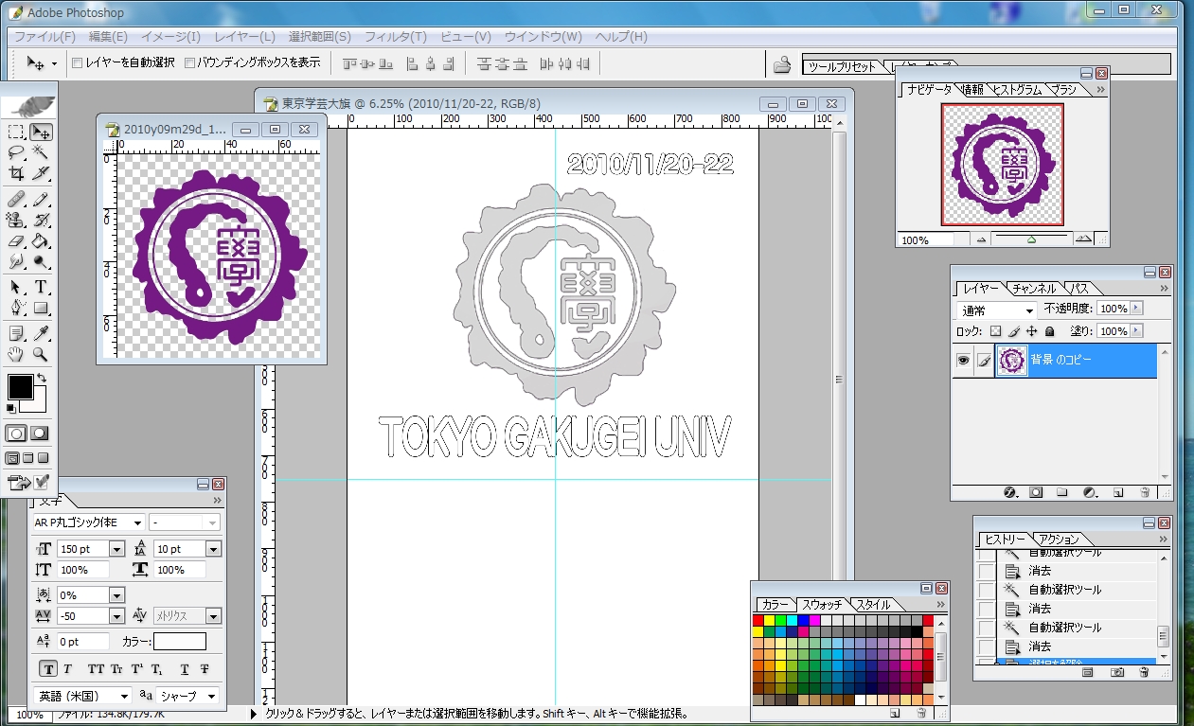
Task: Activate the Eyedropper tool
Action: [41, 333]
